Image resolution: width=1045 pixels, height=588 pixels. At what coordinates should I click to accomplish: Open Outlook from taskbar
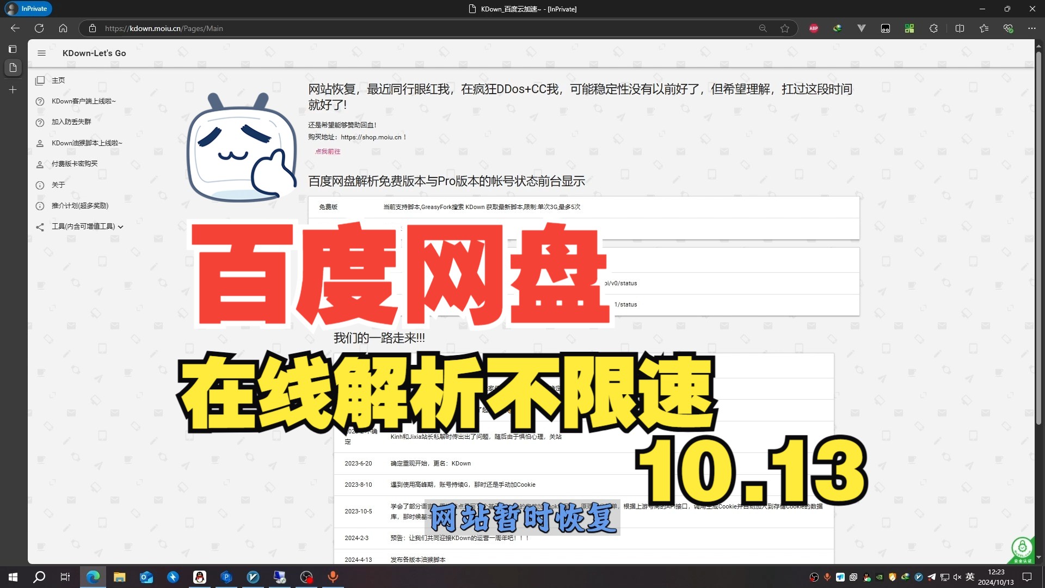click(x=146, y=577)
